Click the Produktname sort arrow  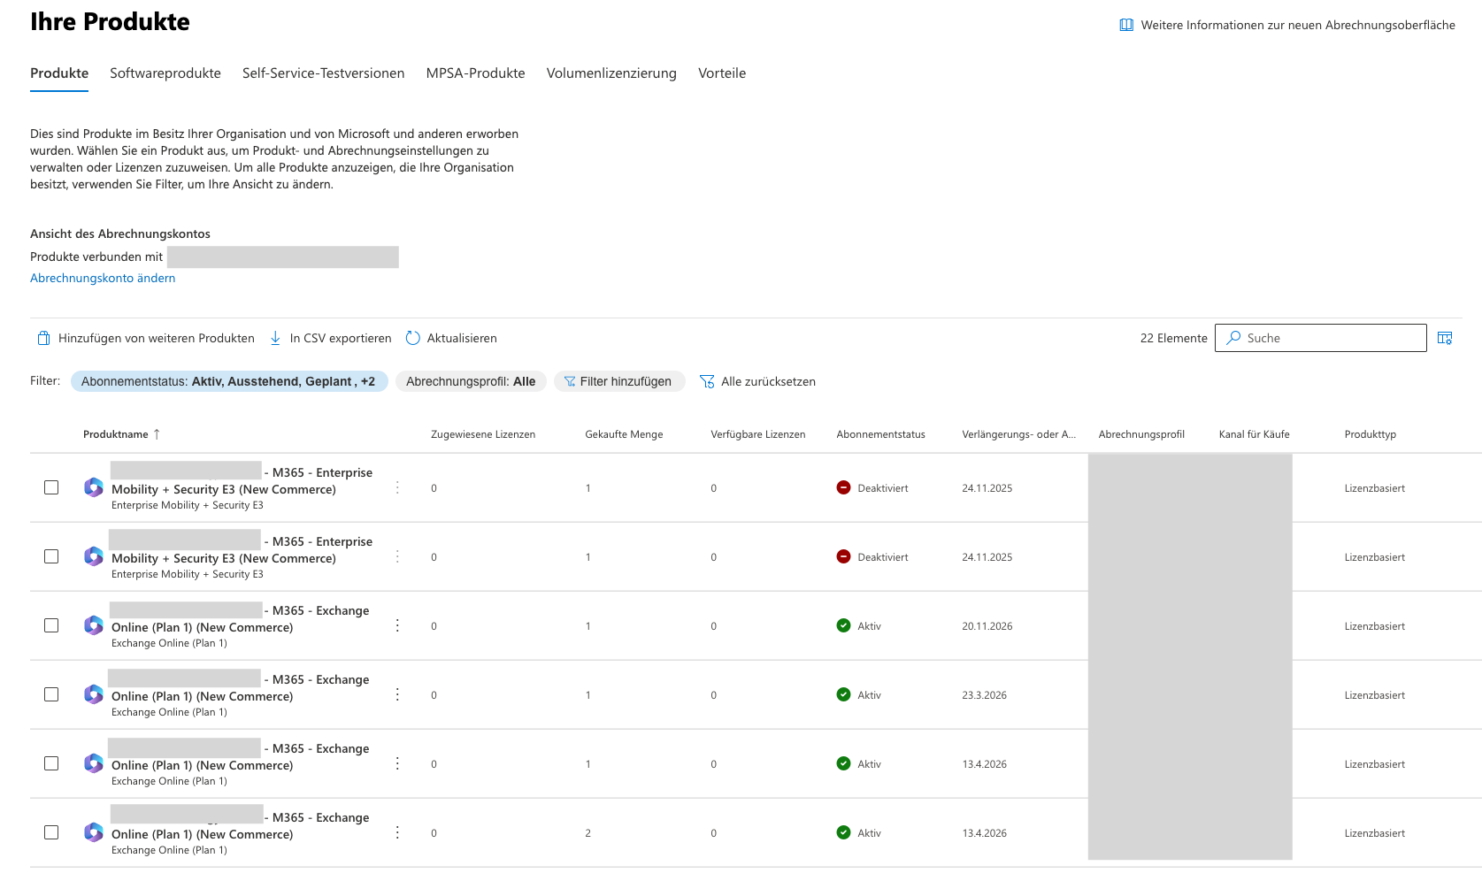point(157,434)
